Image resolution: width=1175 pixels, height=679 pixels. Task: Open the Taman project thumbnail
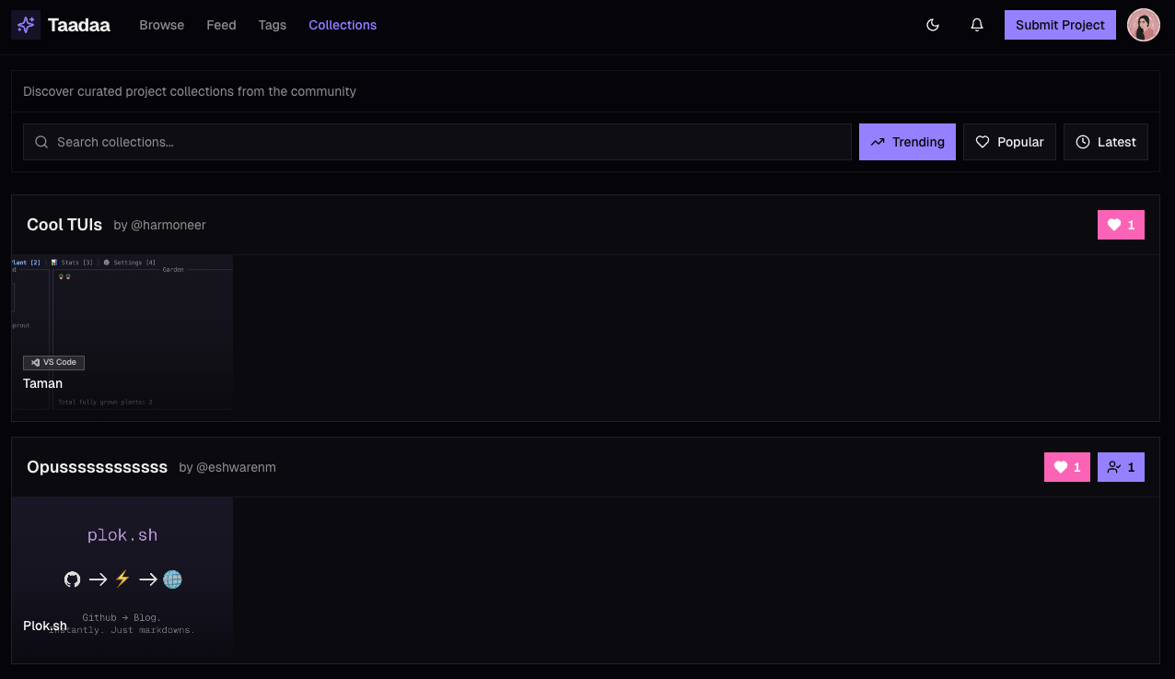[x=122, y=313]
